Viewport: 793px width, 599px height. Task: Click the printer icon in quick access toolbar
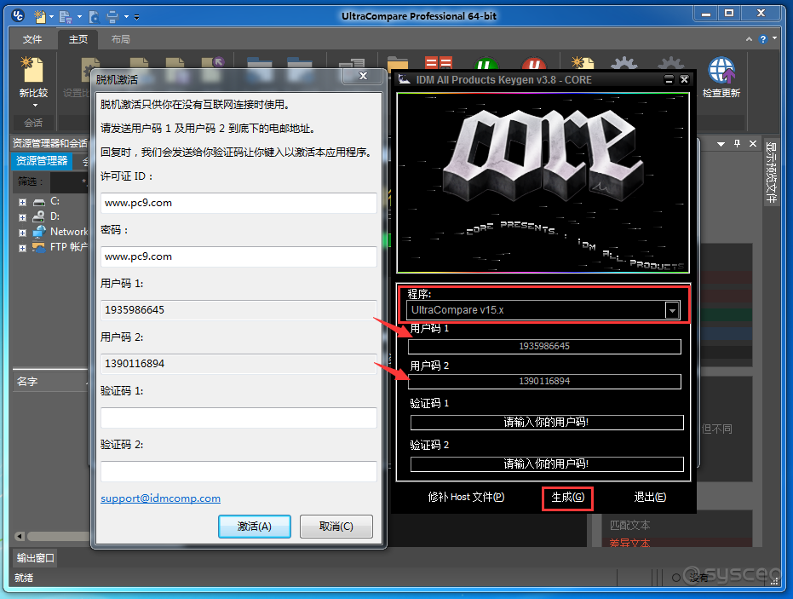(x=112, y=17)
